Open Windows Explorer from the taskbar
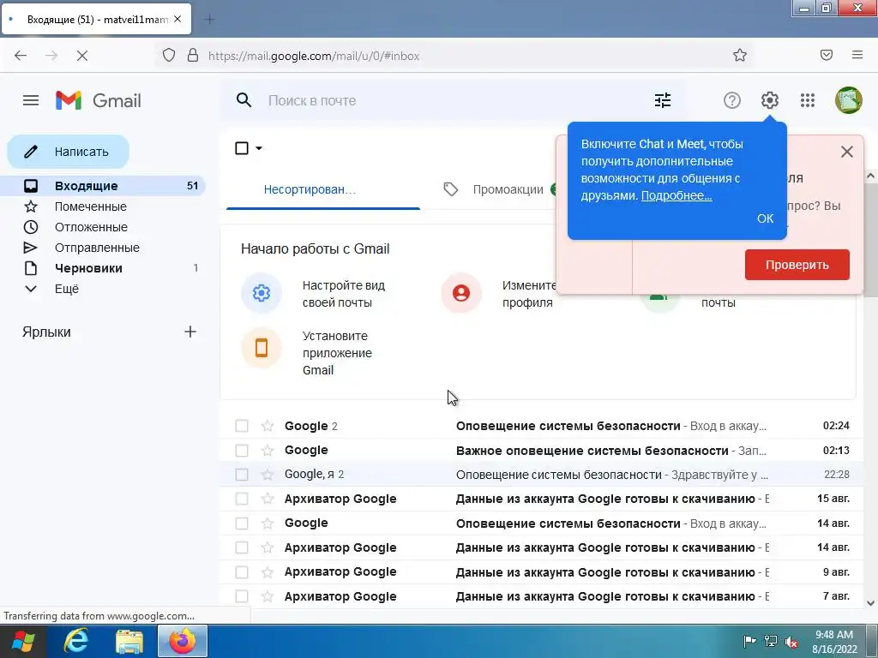This screenshot has height=658, width=878. [129, 641]
